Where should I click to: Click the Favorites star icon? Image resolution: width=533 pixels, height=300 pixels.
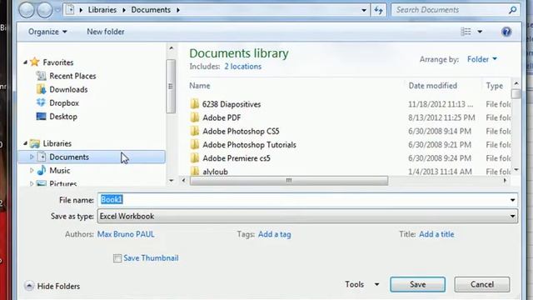pyautogui.click(x=35, y=62)
